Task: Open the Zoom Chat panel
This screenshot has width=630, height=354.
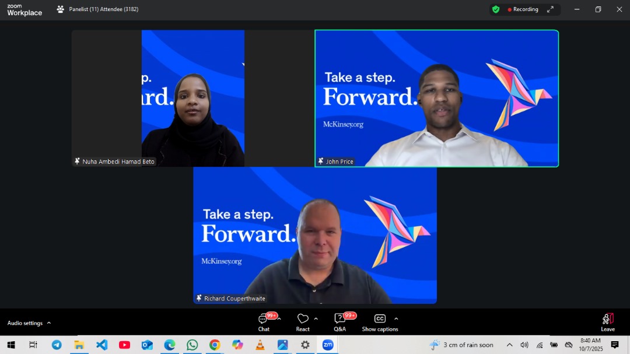Action: [264, 323]
